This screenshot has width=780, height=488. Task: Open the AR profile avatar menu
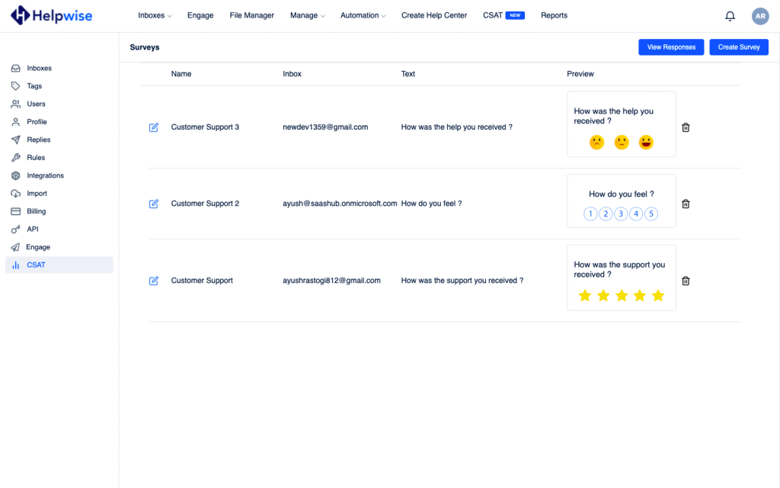[760, 15]
